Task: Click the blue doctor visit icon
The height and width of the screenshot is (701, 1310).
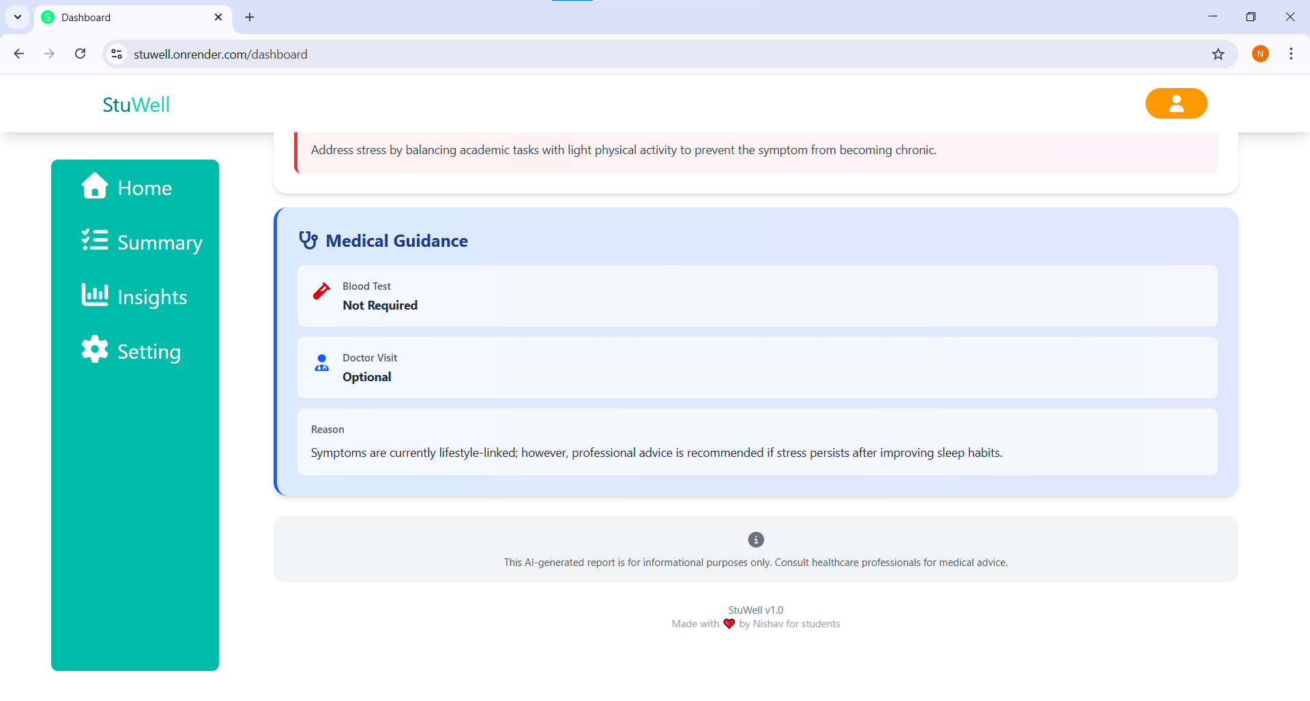Action: coord(322,363)
